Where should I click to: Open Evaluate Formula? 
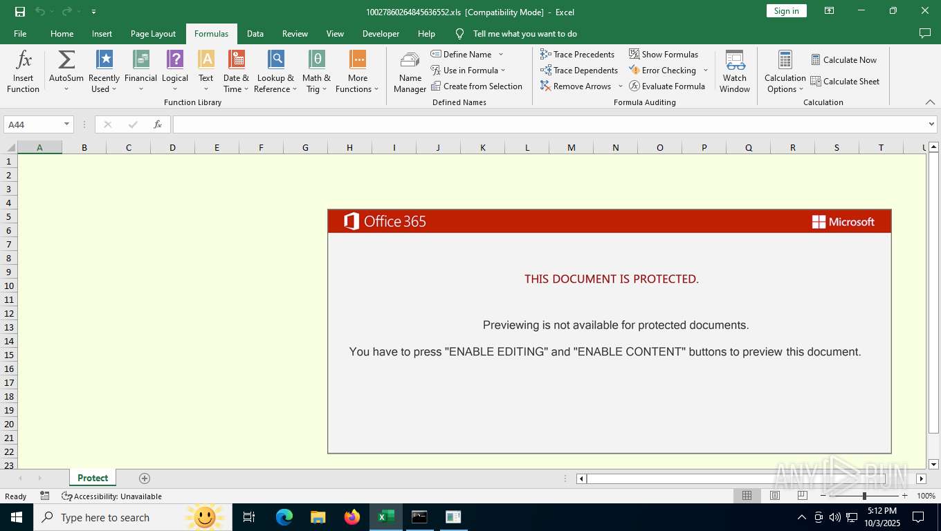point(666,86)
